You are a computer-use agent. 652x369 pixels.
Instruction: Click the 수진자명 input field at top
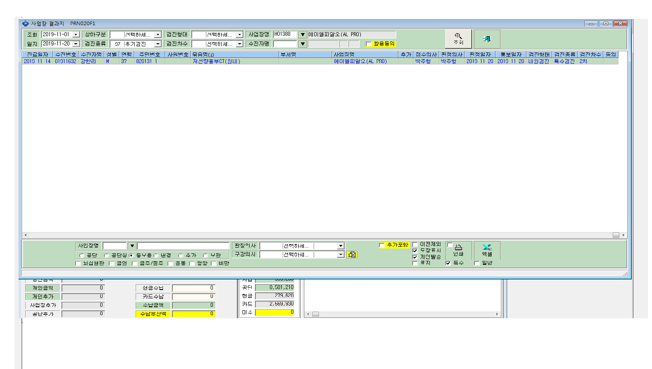285,44
